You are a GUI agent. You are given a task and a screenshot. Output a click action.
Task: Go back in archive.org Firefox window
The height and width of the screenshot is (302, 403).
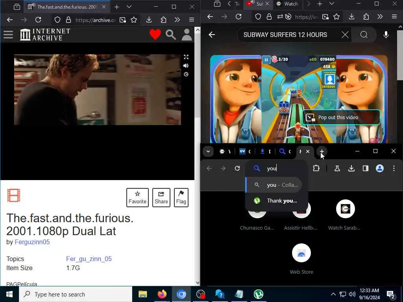pyautogui.click(x=10, y=20)
